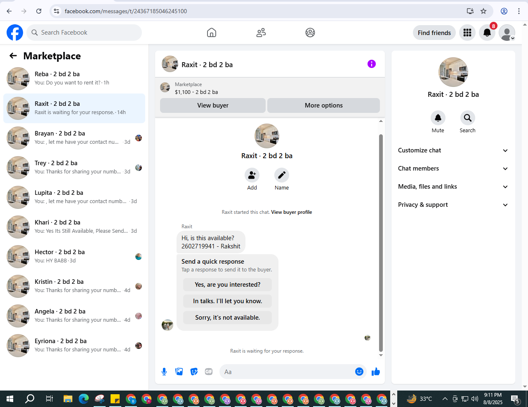Viewport: 528px width, 407px height.
Task: Send quick reply 'In talks. I'll let you know.'
Action: click(228, 301)
